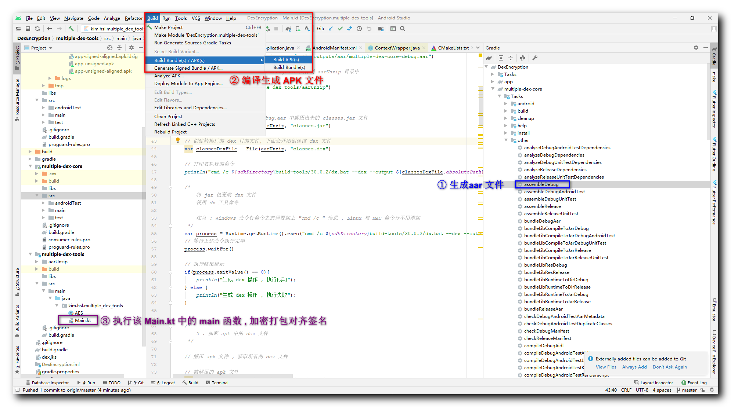Select Clean Project menu item
Viewport: 731px width, 407px height.
205,117
